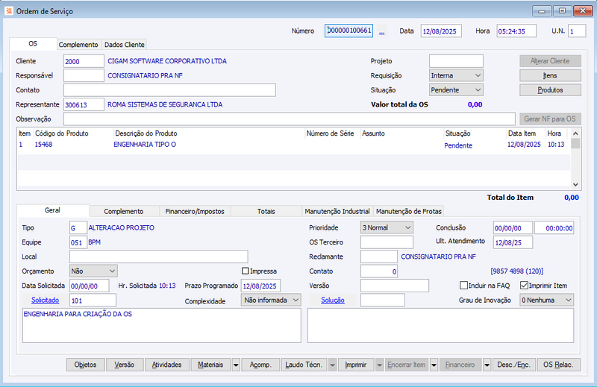597x387 pixels.
Task: Follow the Solicitado link
Action: 45,301
